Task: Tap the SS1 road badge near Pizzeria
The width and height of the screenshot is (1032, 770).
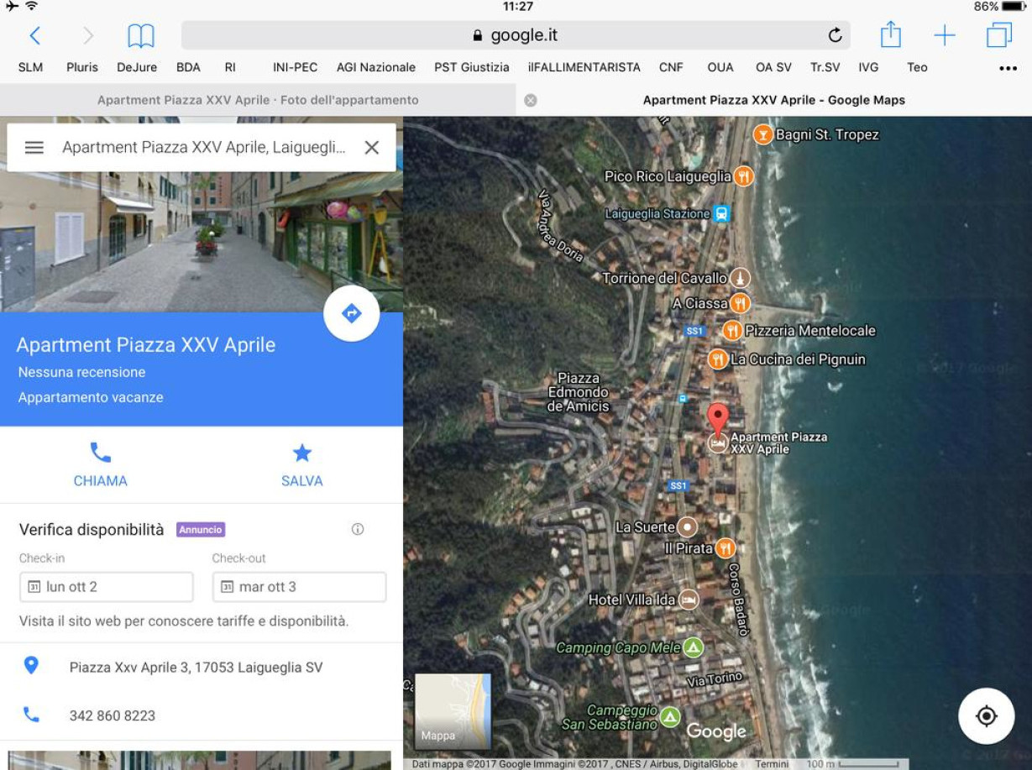Action: pyautogui.click(x=694, y=331)
